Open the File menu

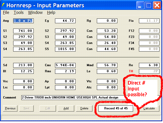(6, 13)
